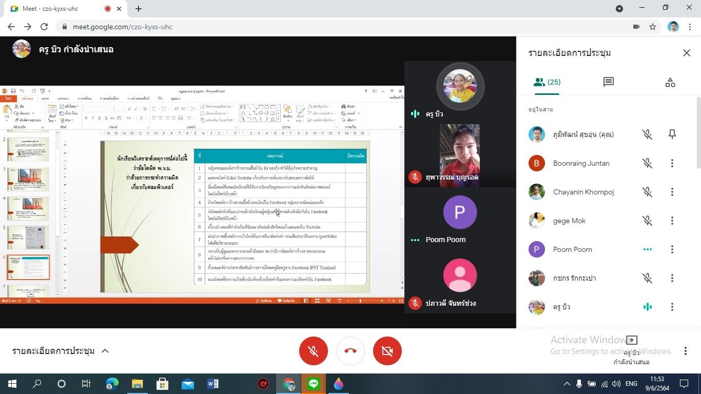Close the meeting details side panel
The width and height of the screenshot is (701, 394).
click(x=687, y=53)
